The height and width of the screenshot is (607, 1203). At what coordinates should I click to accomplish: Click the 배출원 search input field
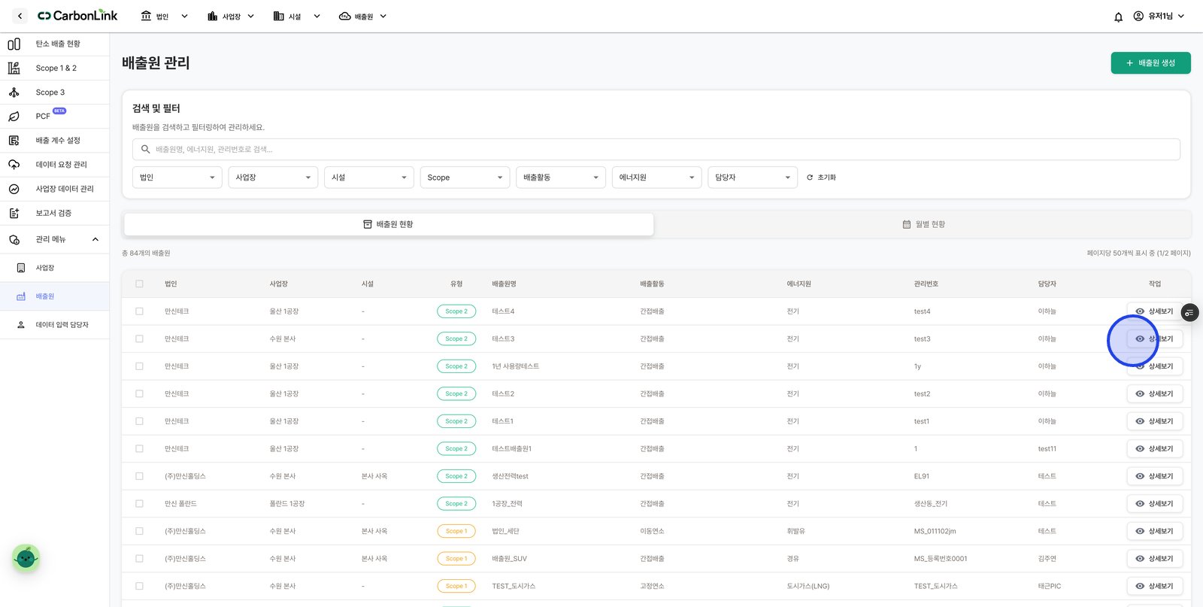click(x=656, y=149)
